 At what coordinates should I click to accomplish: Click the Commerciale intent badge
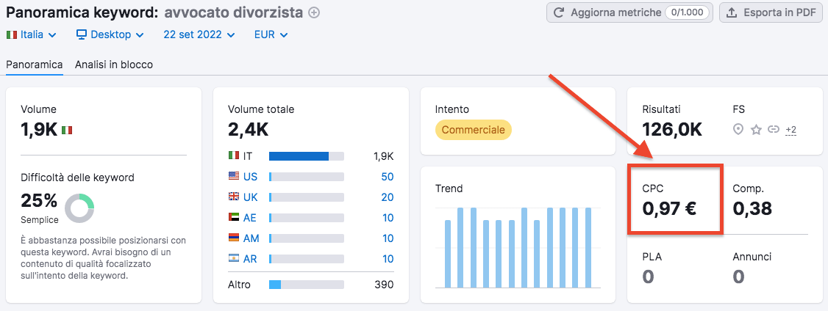473,130
